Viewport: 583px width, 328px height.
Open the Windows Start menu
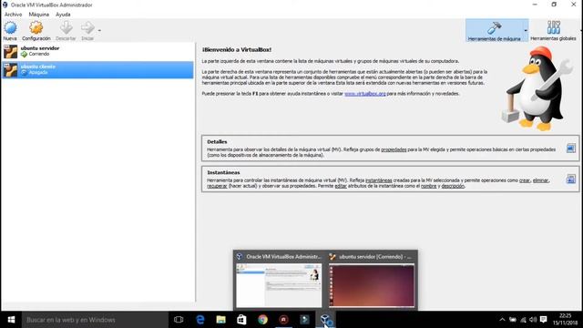11,320
